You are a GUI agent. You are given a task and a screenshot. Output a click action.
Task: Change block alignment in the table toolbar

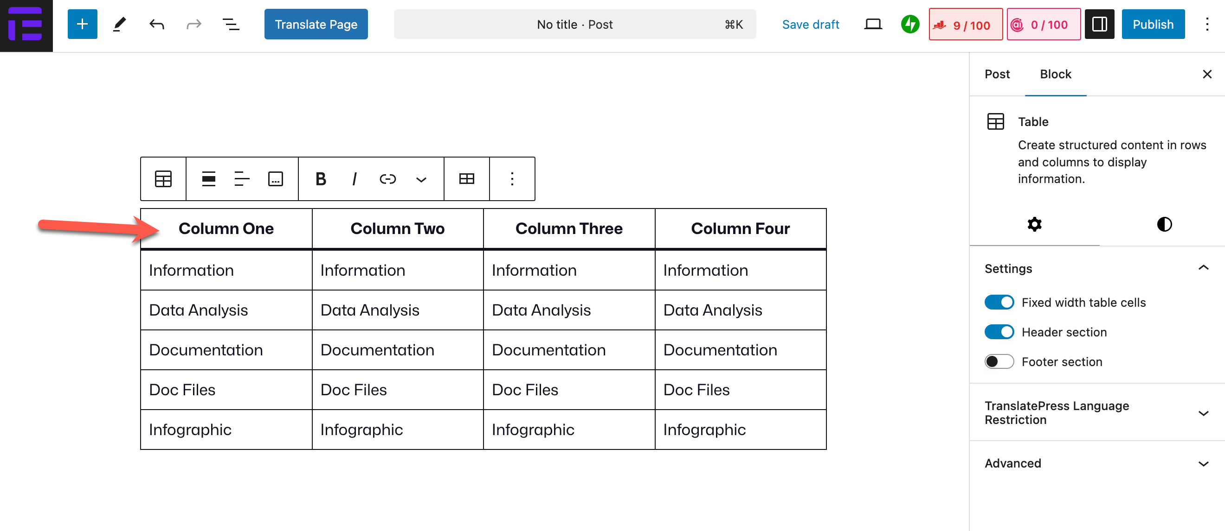click(x=209, y=178)
